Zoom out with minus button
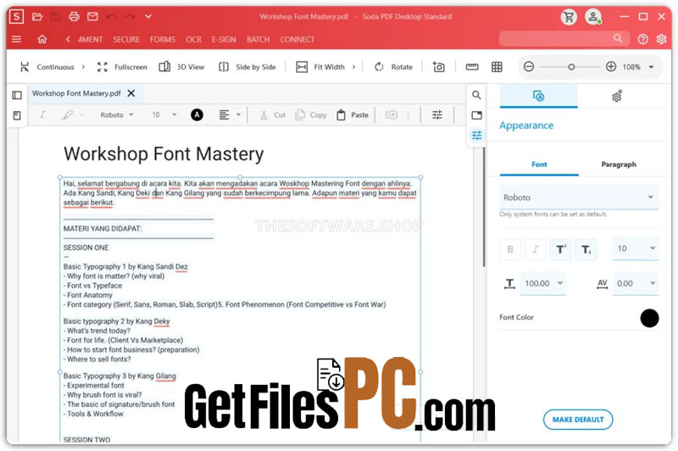This screenshot has width=678, height=451. click(x=529, y=67)
